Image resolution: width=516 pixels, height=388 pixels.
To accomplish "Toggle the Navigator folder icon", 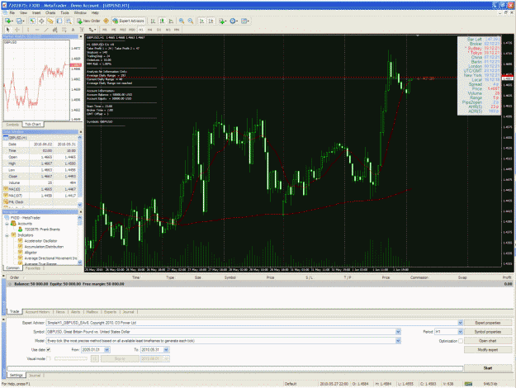I will click(50, 21).
